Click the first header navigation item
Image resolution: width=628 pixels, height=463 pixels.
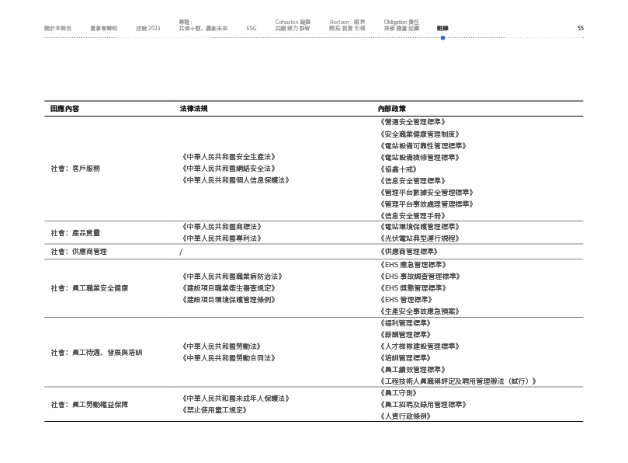click(x=58, y=28)
